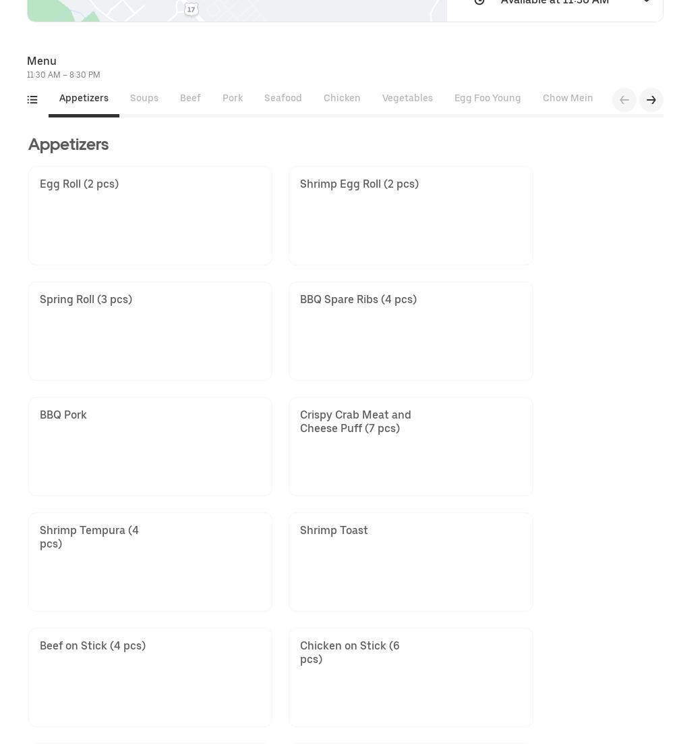The image size is (677, 744).
Task: Open the Pork tab
Action: pos(233,98)
